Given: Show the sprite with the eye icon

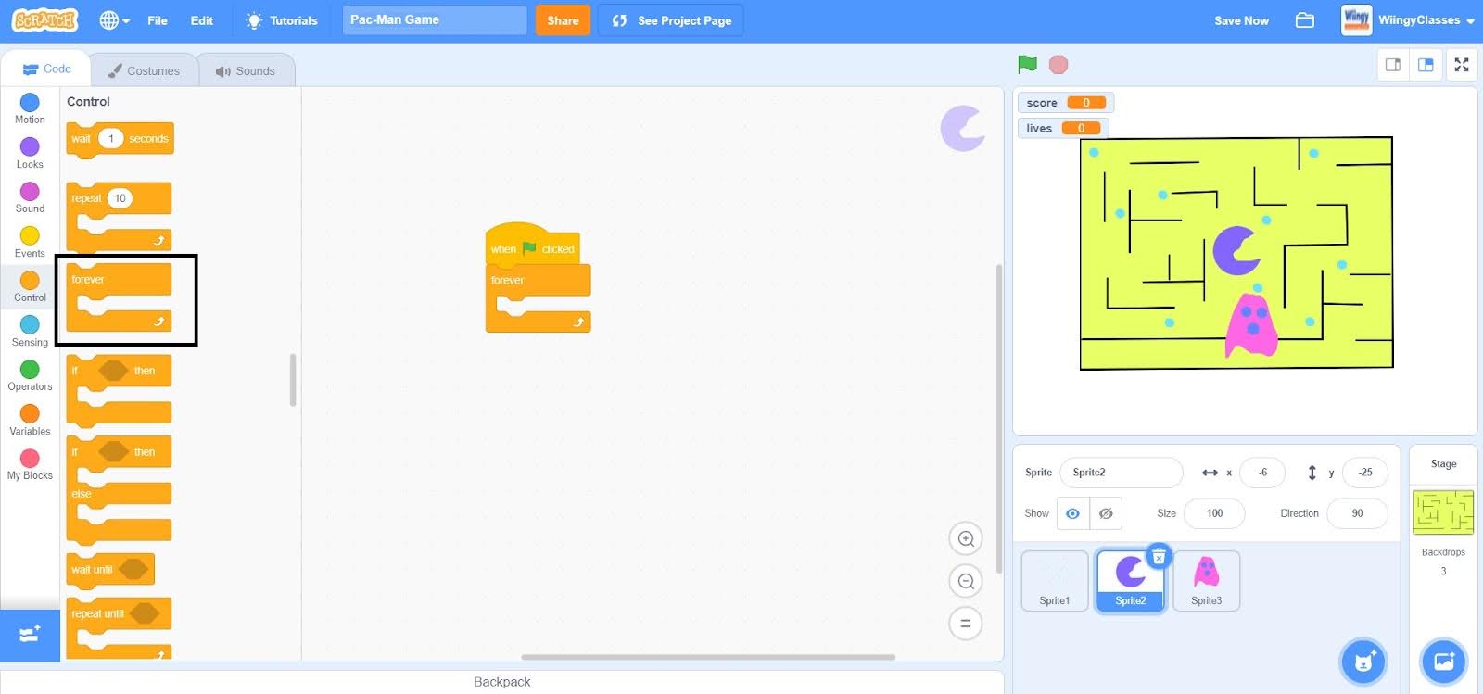Looking at the screenshot, I should click(x=1072, y=513).
